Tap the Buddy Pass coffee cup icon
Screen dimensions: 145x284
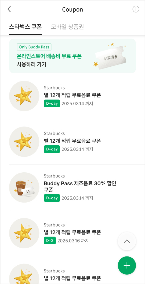(x=24, y=187)
